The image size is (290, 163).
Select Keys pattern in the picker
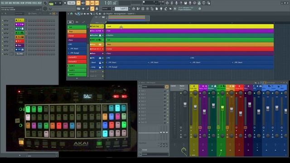click(x=77, y=31)
